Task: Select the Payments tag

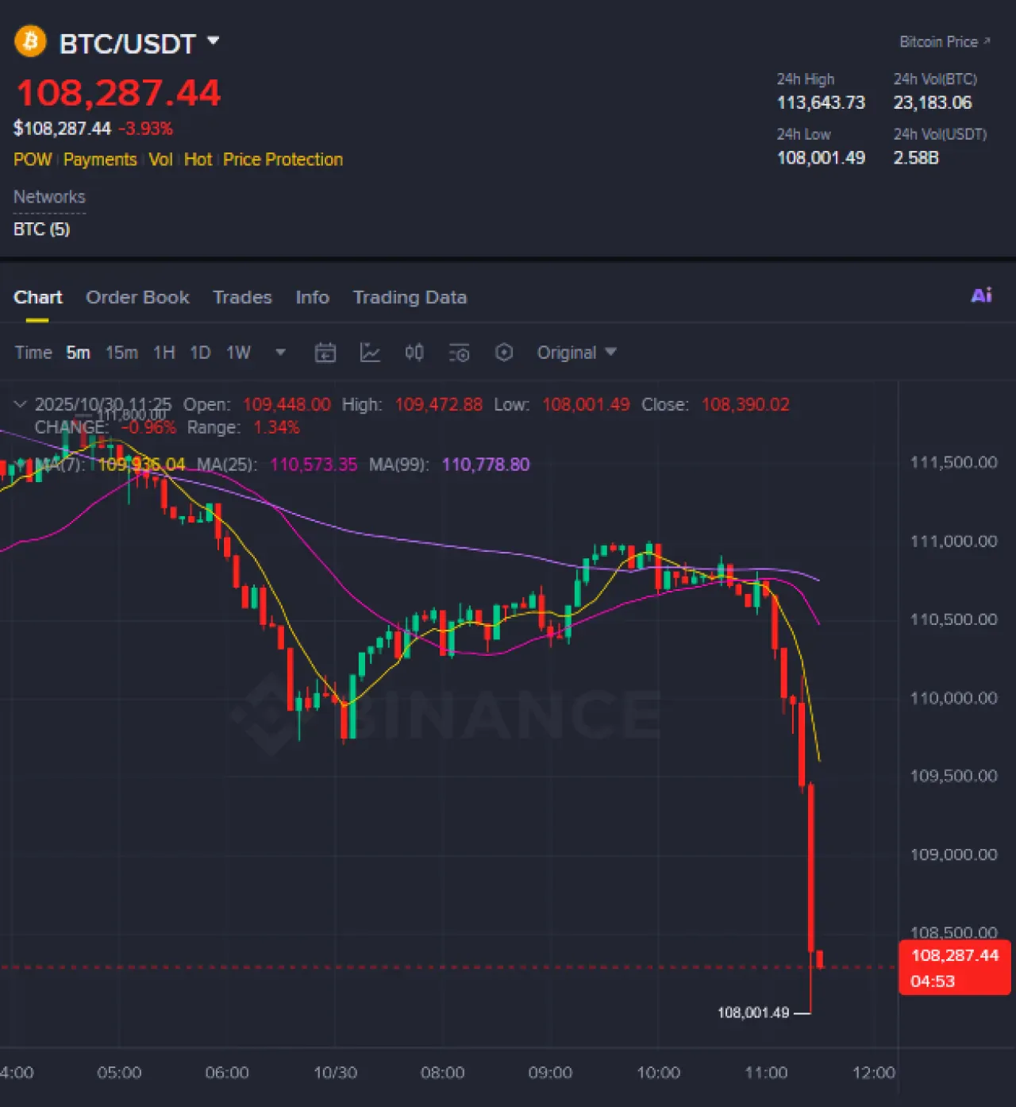Action: coord(100,160)
